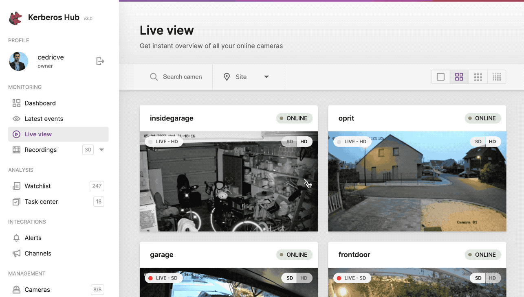524x297 pixels.
Task: Click the Watchlist count badge 247
Action: click(97, 186)
